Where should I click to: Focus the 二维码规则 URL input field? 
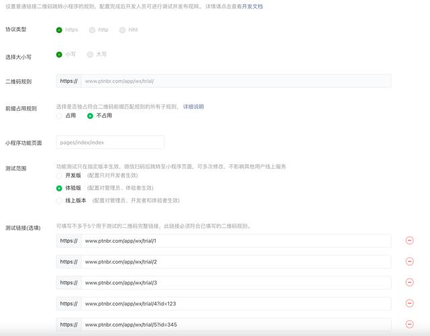coord(236,81)
